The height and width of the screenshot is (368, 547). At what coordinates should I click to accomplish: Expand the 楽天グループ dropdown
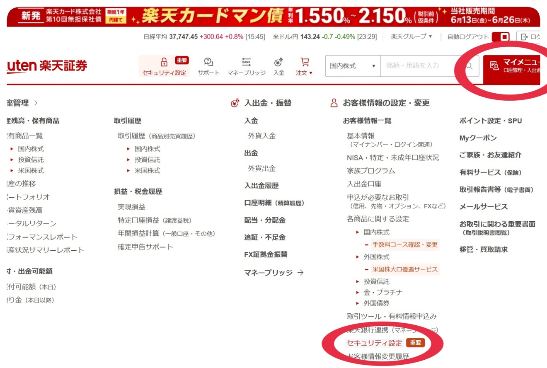pyautogui.click(x=411, y=36)
